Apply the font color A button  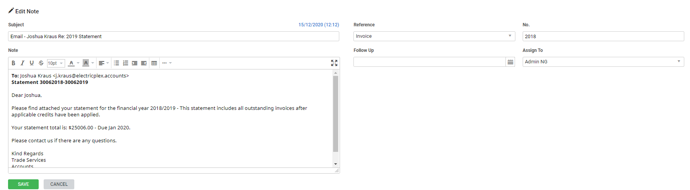(71, 63)
